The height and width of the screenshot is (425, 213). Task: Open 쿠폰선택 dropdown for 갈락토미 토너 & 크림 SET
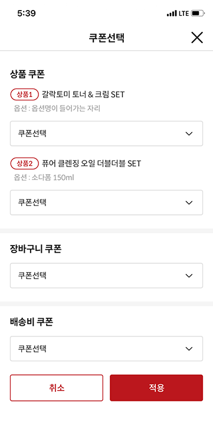[106, 133]
